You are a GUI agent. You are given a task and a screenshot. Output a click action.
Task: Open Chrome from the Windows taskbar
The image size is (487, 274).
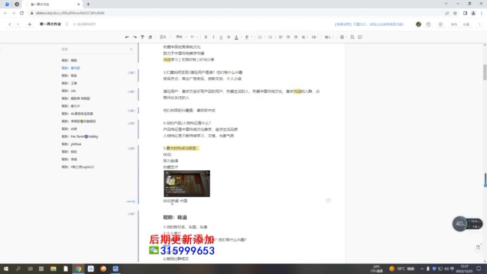pos(78,268)
